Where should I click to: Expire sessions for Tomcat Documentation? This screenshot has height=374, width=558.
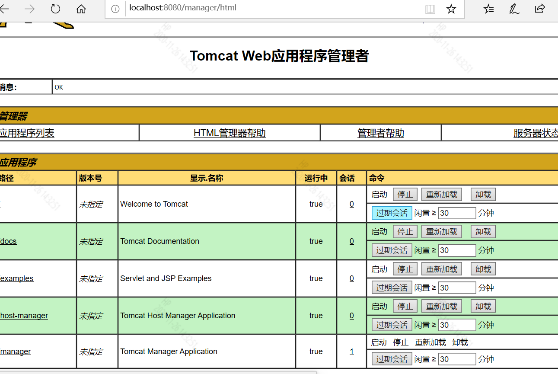(x=392, y=250)
